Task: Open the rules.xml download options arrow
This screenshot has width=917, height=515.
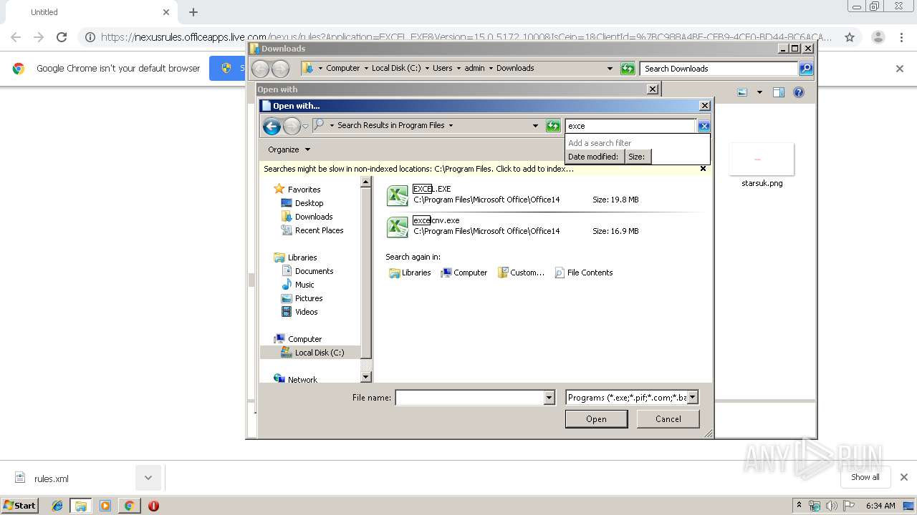Action: [148, 478]
